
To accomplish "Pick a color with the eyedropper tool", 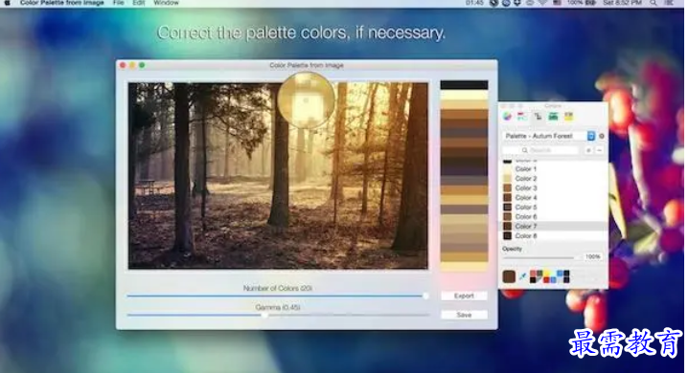I will 523,276.
